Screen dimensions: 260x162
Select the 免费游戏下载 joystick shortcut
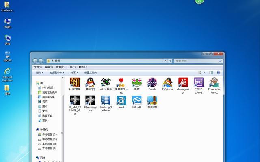click(121, 85)
